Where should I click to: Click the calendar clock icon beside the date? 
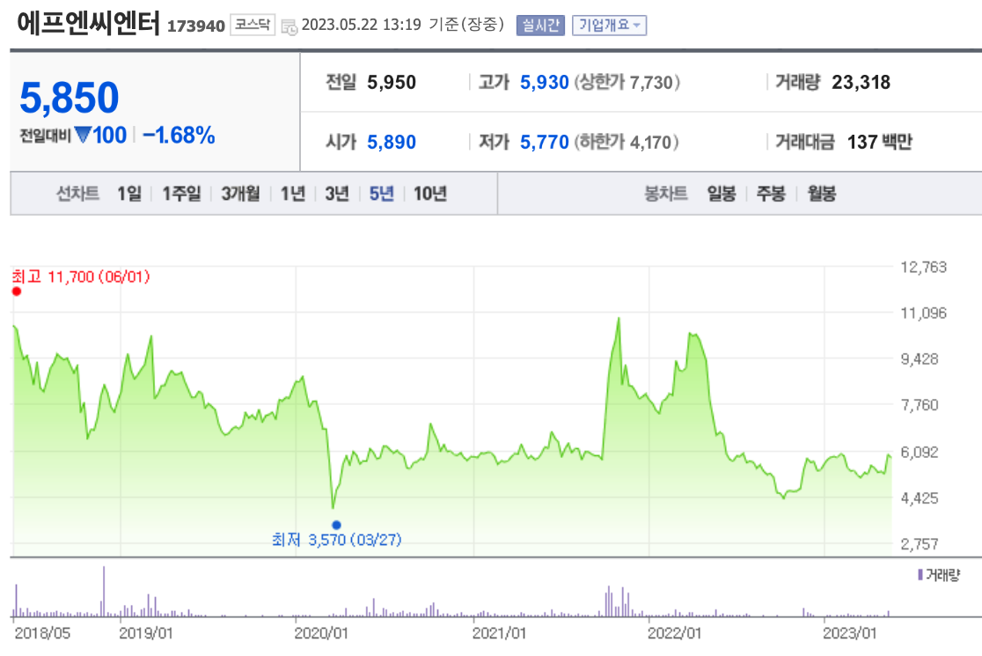tap(289, 26)
